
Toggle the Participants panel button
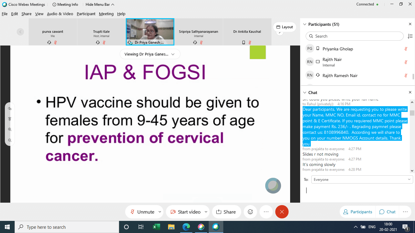pos(358,212)
